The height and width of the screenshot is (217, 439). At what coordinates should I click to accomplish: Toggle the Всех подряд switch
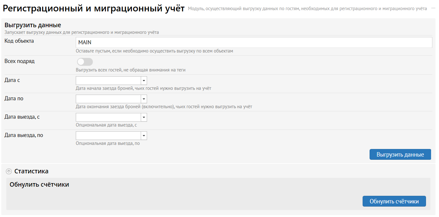coord(85,62)
